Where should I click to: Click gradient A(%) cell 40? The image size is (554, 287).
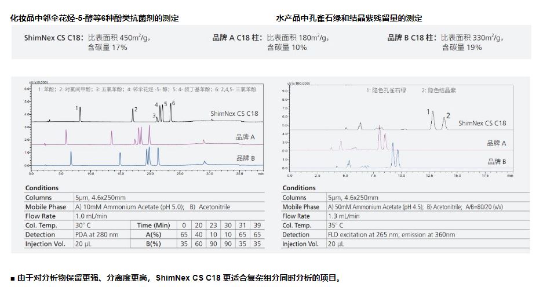199,234
